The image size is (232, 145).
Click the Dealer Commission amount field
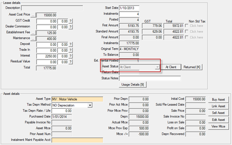[46, 27]
